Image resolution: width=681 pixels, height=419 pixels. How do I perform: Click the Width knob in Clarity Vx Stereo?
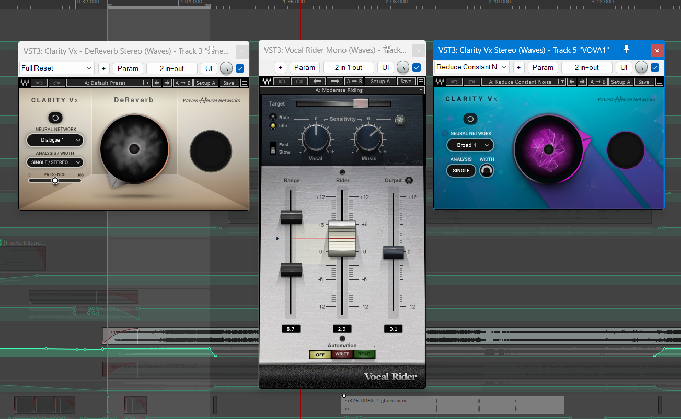coord(487,170)
